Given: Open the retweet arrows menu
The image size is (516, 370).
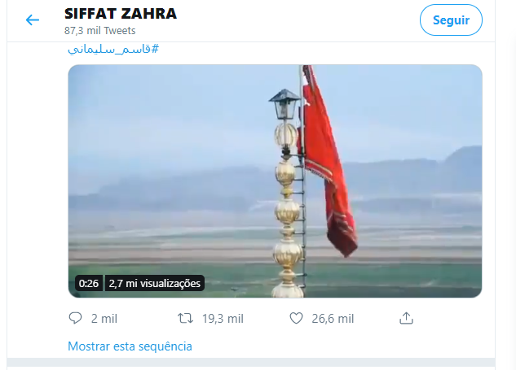Looking at the screenshot, I should click(x=185, y=318).
